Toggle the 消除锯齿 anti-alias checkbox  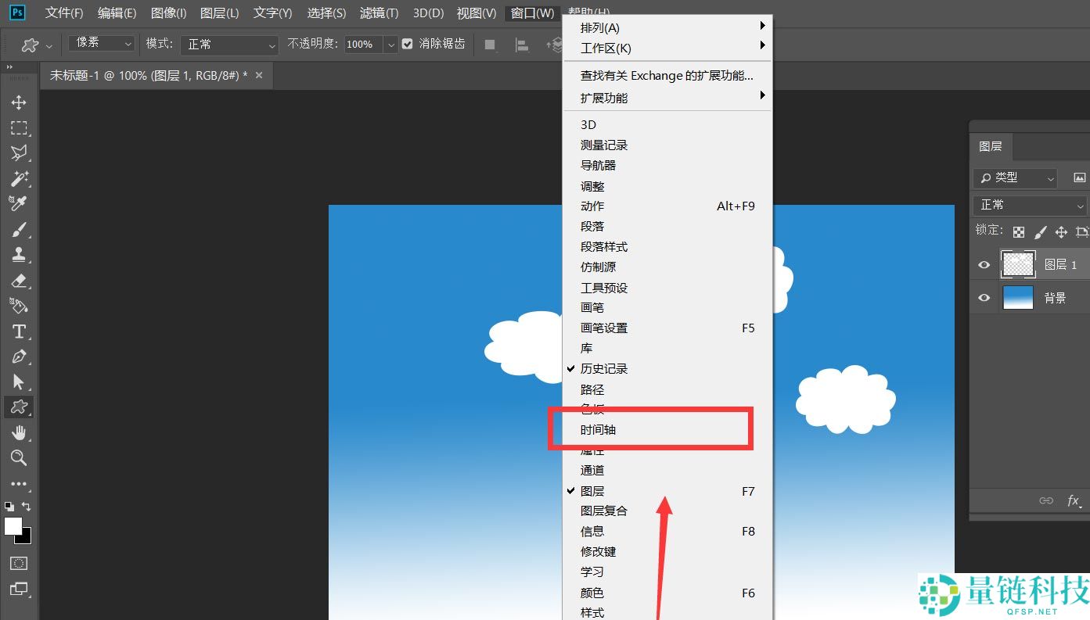(407, 44)
